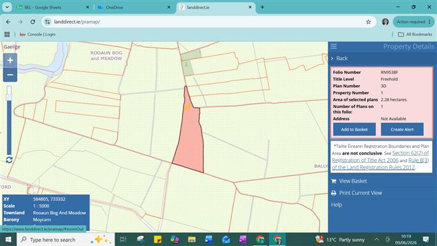Select Print Current View
Screen dimensions: 437x246
point(360,193)
